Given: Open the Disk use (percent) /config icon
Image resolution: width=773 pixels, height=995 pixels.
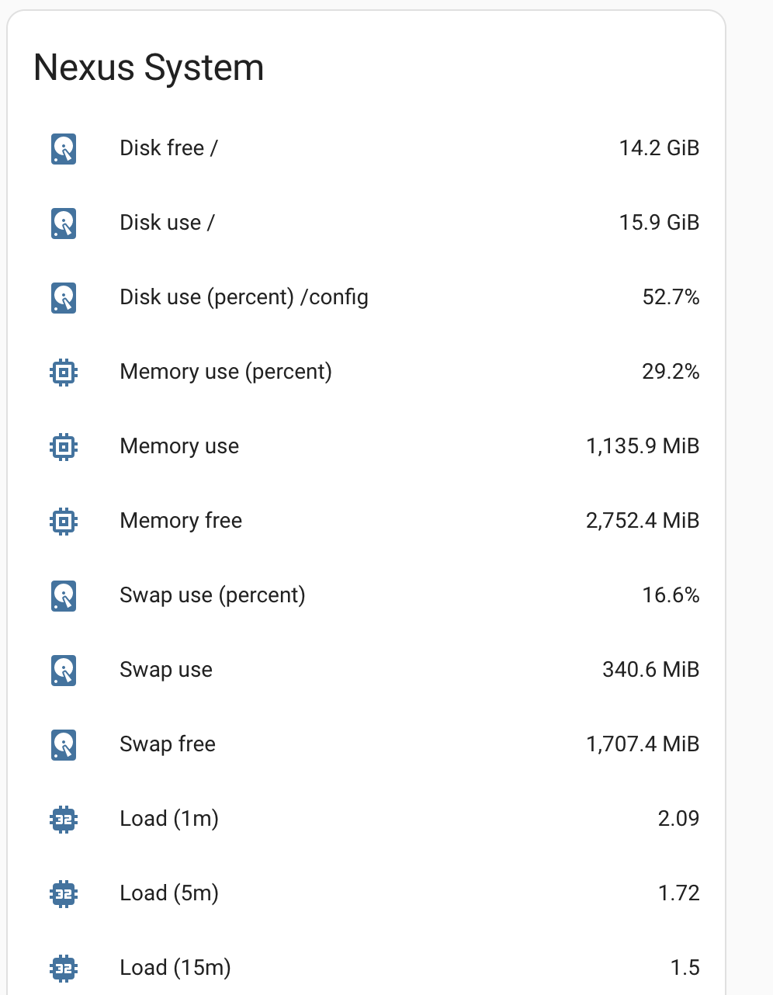Looking at the screenshot, I should click(64, 297).
